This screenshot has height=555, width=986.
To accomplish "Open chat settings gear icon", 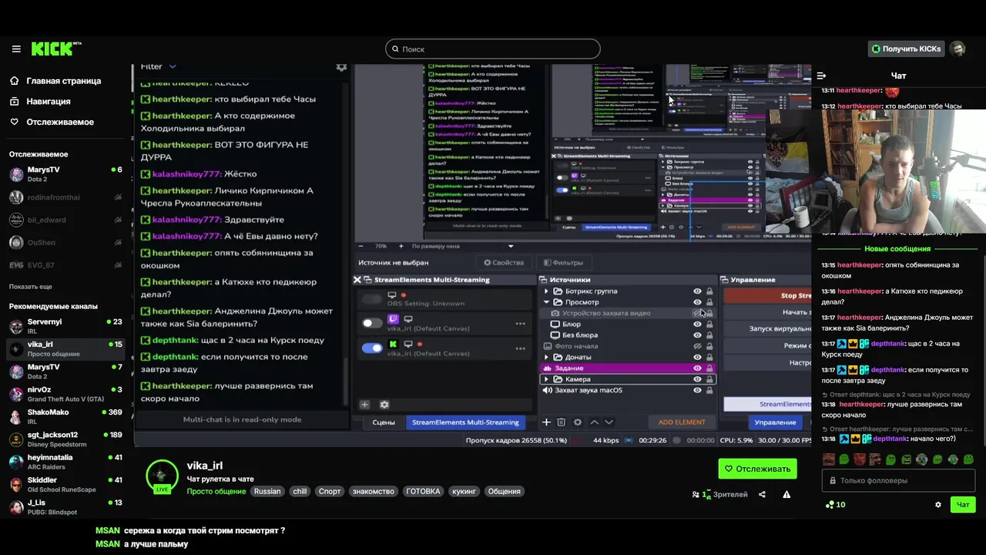I will pyautogui.click(x=938, y=505).
